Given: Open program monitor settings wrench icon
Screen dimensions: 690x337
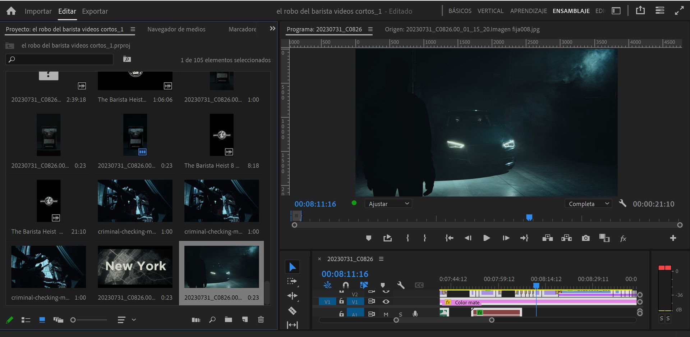Looking at the screenshot, I should pyautogui.click(x=622, y=203).
